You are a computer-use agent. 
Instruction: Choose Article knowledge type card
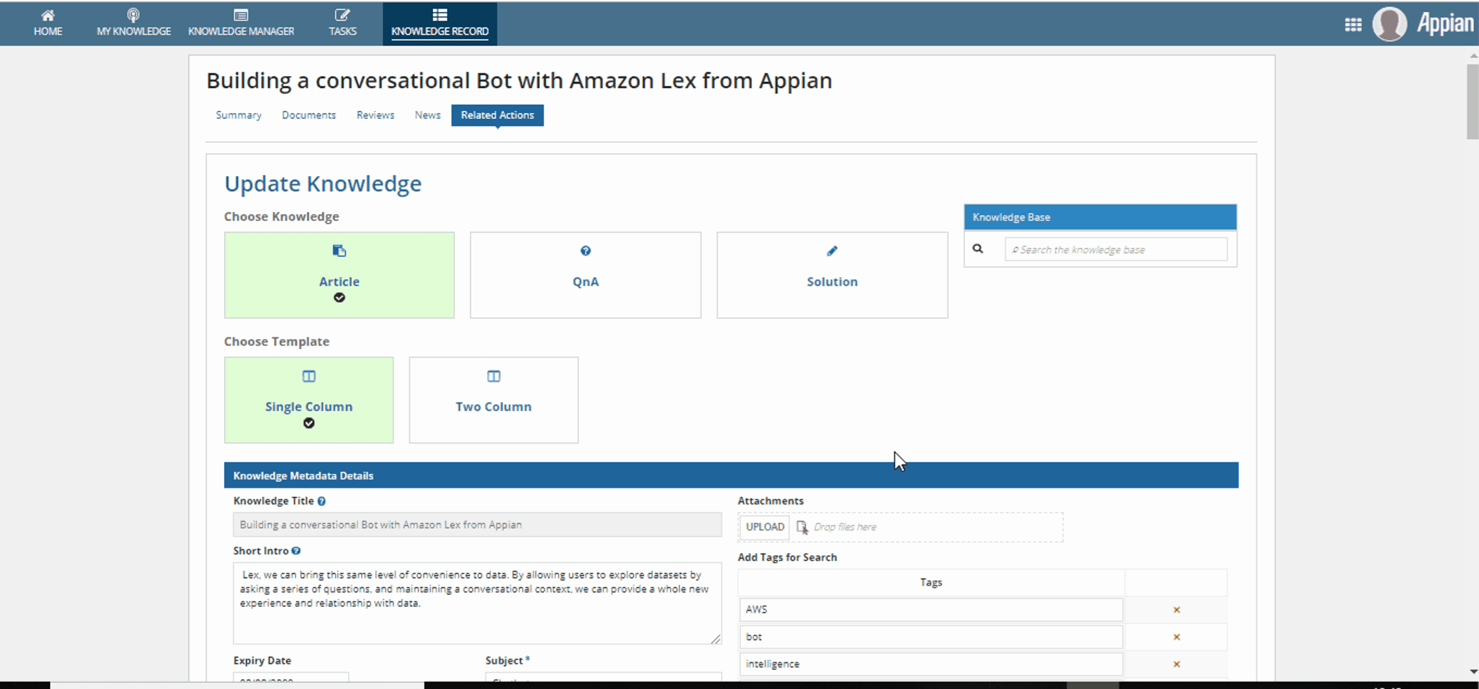click(339, 275)
